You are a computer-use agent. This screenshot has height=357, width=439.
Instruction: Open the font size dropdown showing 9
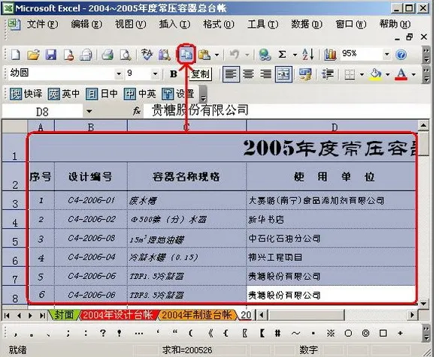click(155, 74)
